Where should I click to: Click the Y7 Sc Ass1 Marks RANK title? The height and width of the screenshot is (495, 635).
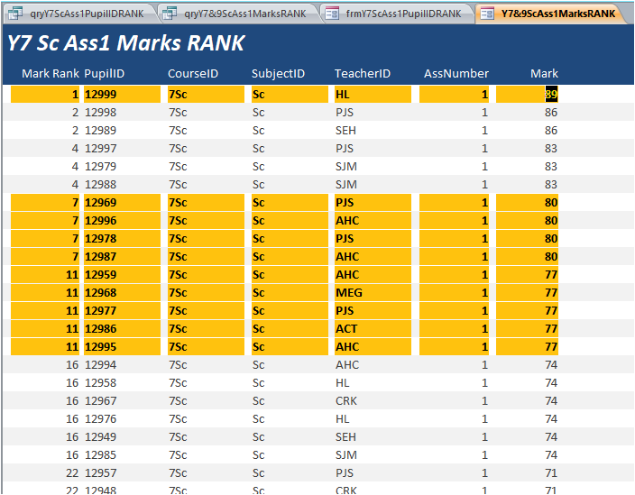coord(125,43)
